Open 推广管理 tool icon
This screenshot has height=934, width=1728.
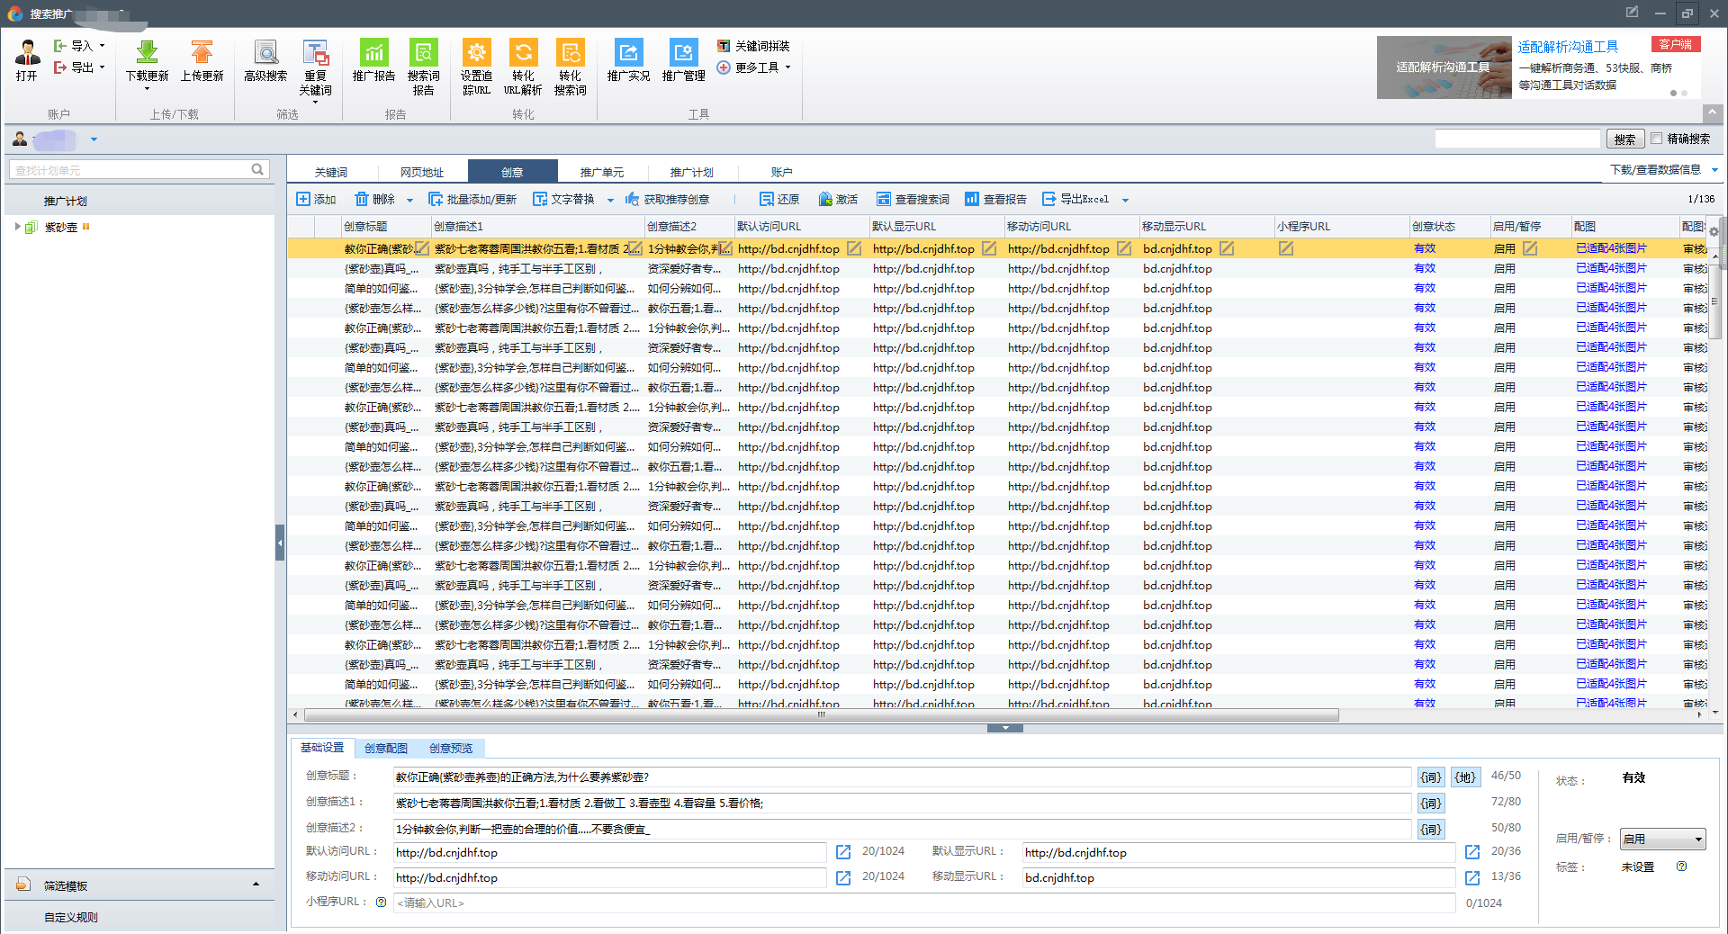click(x=683, y=53)
